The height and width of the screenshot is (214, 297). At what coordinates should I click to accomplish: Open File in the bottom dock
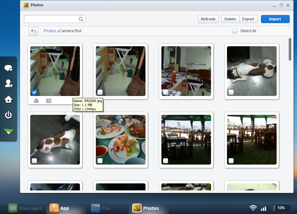tap(101, 208)
